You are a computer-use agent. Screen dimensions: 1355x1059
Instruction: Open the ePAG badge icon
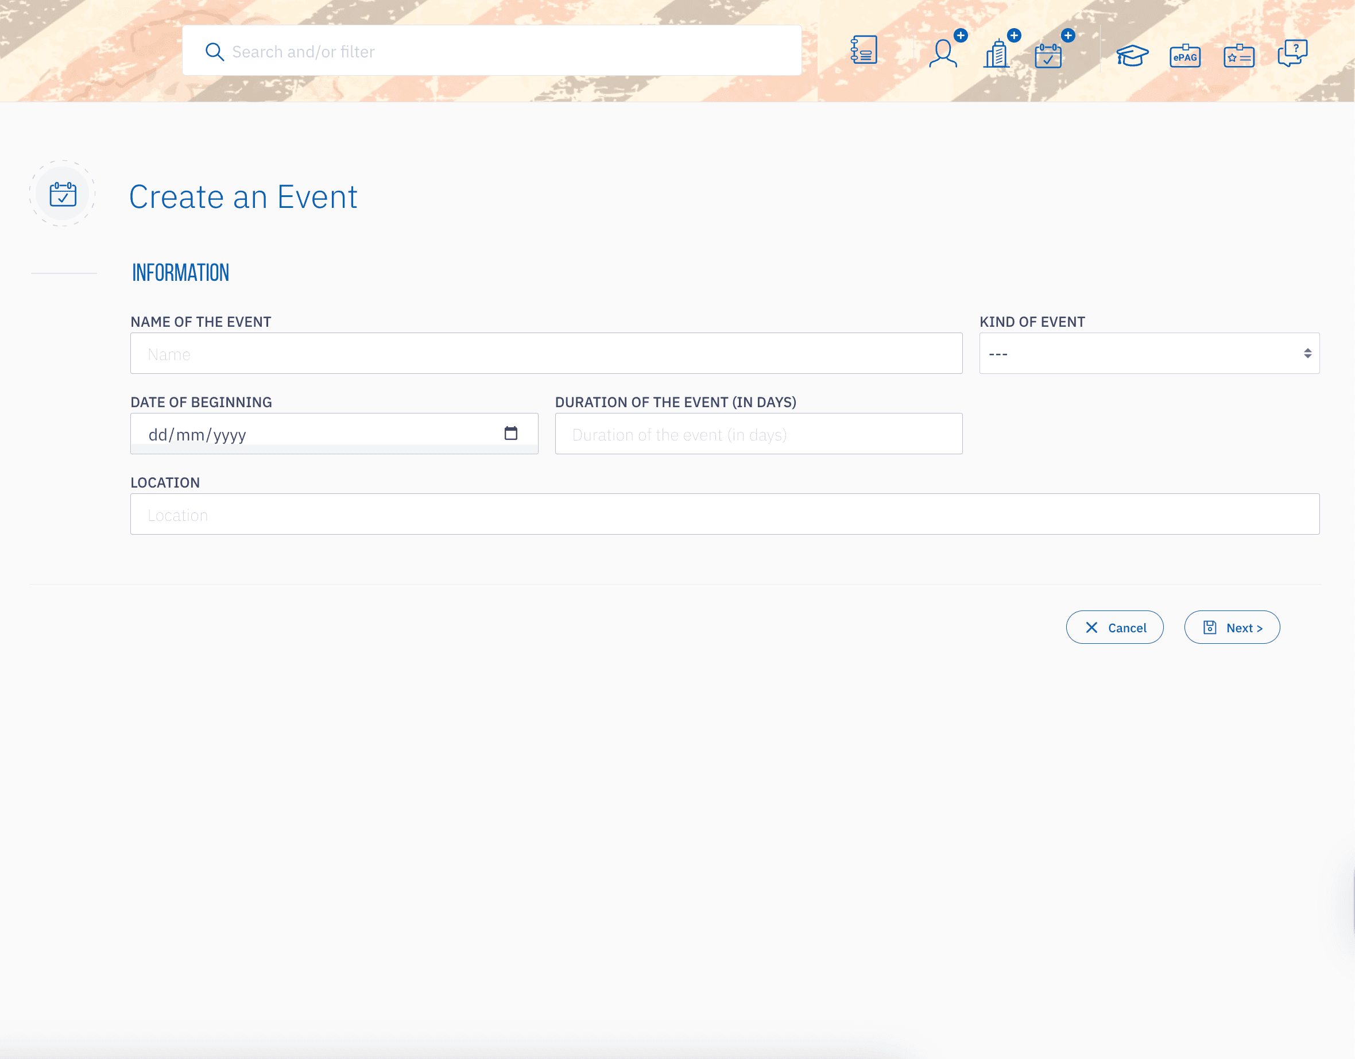point(1184,56)
